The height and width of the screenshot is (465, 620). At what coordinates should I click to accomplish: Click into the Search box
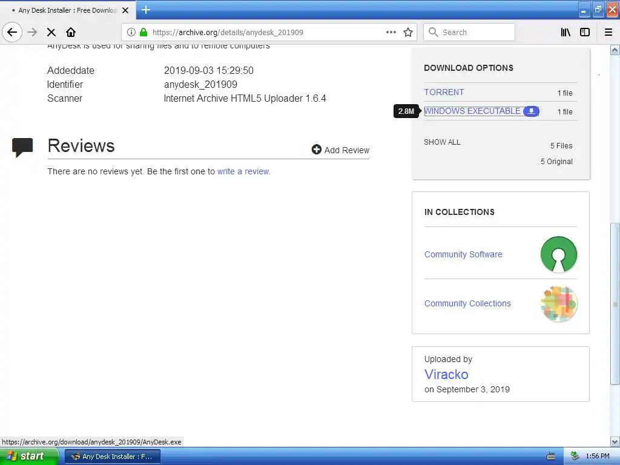[469, 32]
